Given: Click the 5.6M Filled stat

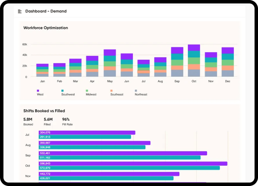Looking at the screenshot, I should 48,122.
